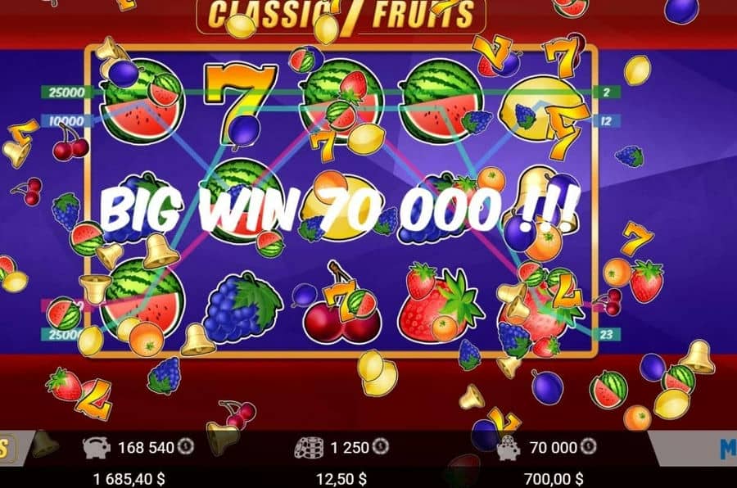Viewport: 737px width, 488px height.
Task: Click the green 25000 payline label
Action: (x=66, y=93)
